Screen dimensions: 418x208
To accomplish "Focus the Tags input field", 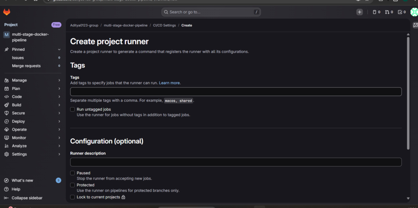I will coord(236,92).
